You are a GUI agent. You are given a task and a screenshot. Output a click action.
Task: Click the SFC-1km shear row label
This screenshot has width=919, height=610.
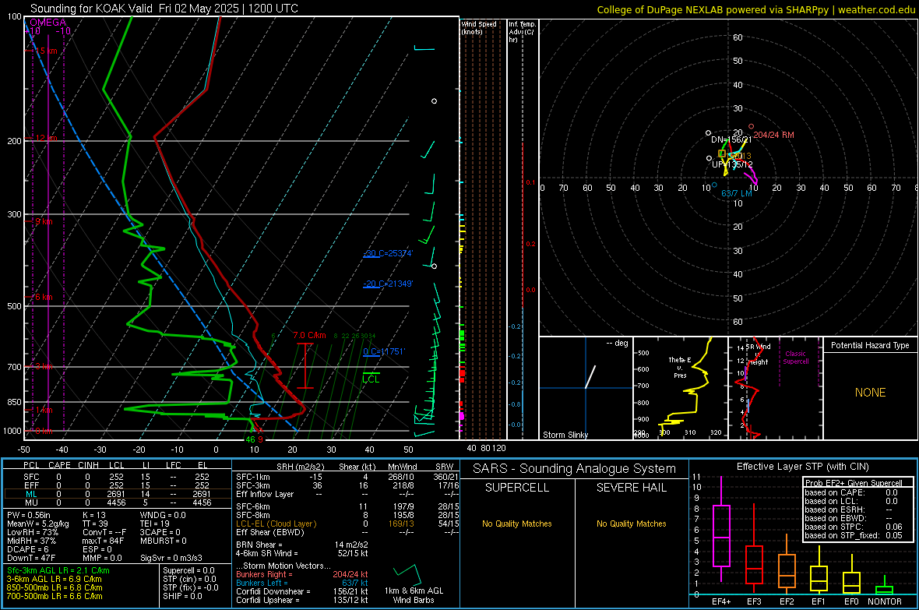tap(252, 477)
